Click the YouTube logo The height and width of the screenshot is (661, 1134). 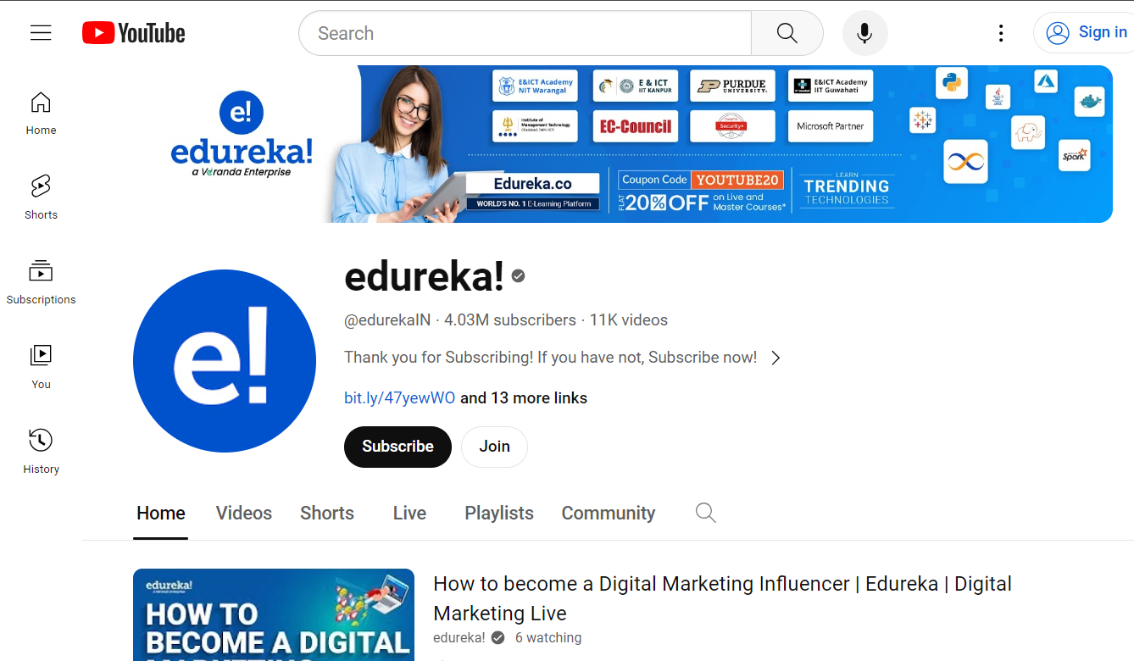pos(134,33)
